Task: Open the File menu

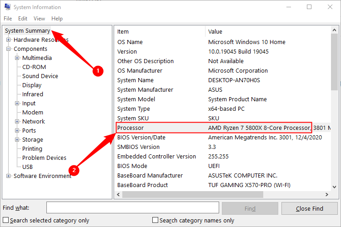Action: 8,19
